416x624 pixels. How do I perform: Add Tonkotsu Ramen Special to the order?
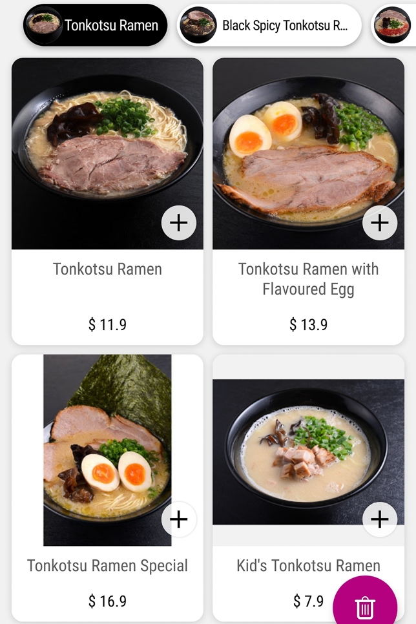point(178,519)
